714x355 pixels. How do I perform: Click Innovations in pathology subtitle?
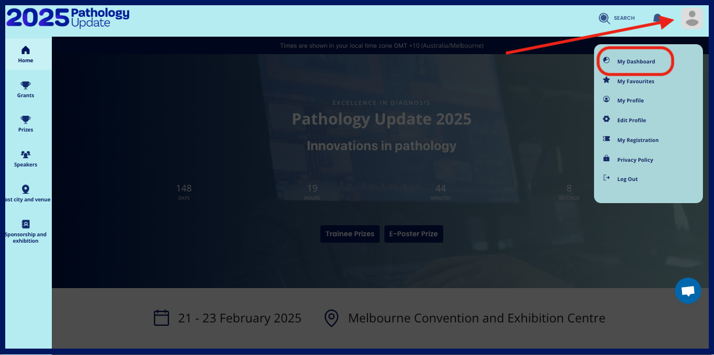point(381,145)
